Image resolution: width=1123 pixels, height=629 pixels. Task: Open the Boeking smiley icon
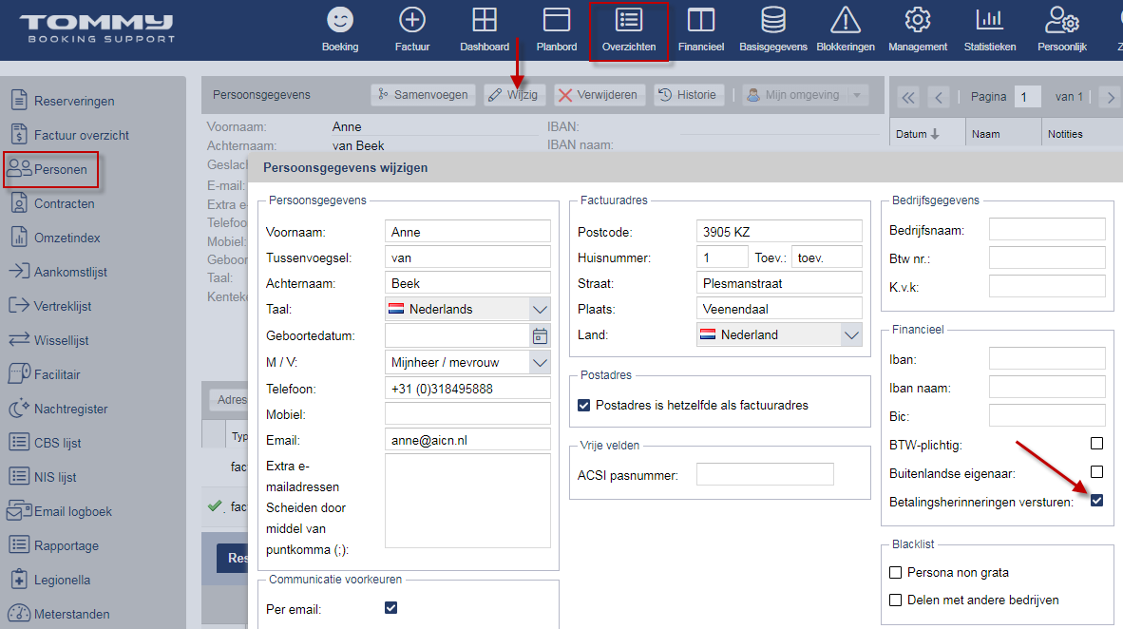point(340,20)
